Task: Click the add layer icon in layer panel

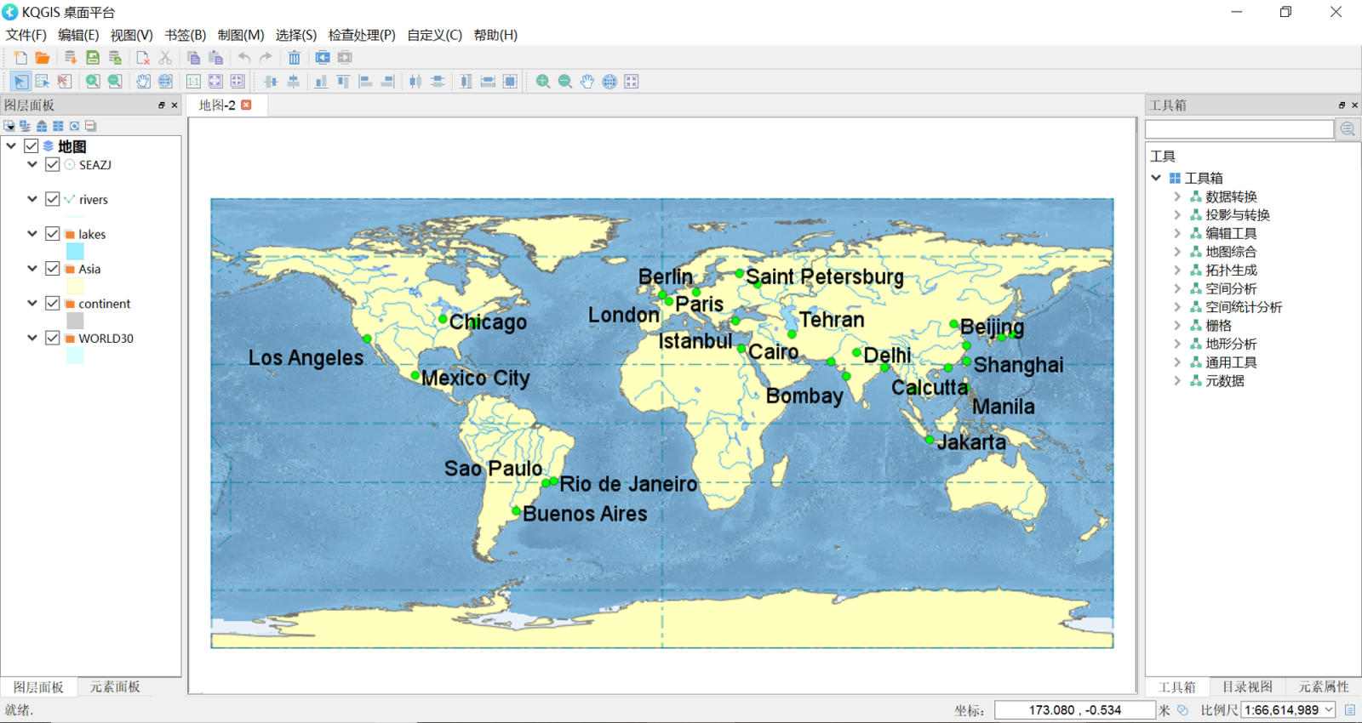Action: pyautogui.click(x=9, y=126)
